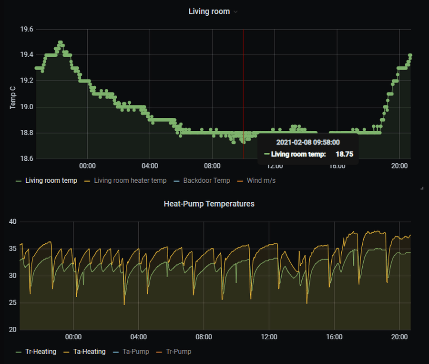Screen dimensions: 429x364
Task: Open Heat-Pump Temperatures panel title
Action: click(209, 204)
